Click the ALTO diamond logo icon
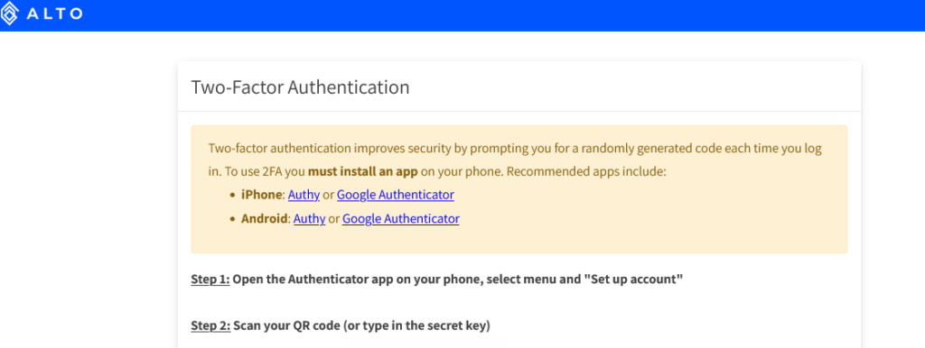 click(x=9, y=13)
